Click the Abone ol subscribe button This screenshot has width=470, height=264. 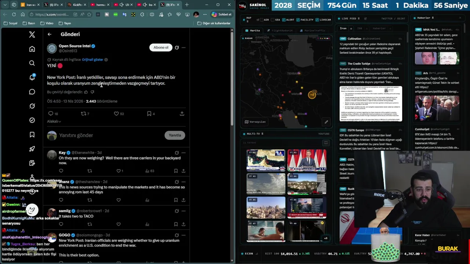click(x=161, y=47)
